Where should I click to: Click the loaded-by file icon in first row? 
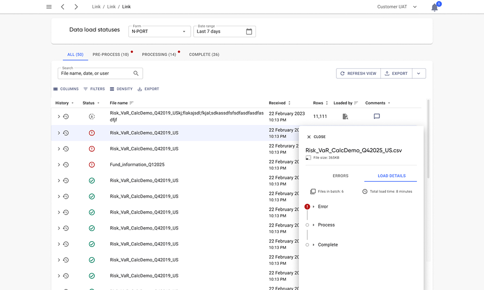click(x=345, y=116)
